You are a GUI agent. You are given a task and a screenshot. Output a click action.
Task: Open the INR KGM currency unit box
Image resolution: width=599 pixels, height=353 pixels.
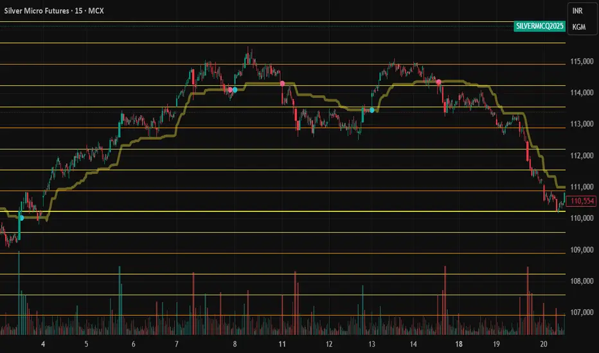click(x=582, y=19)
